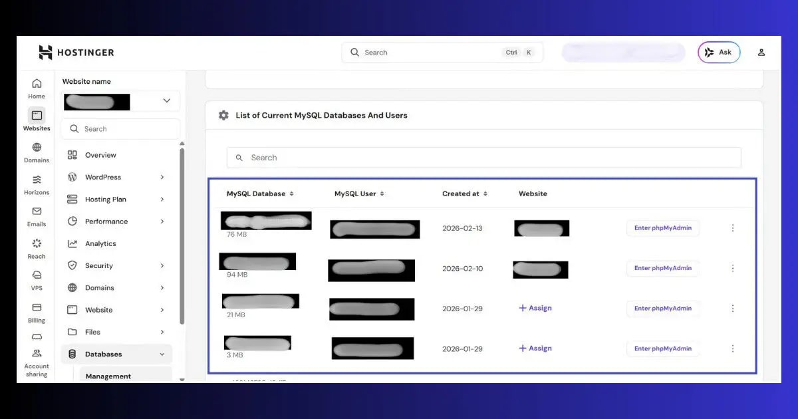Viewport: 798px width, 419px height.
Task: Click the 76 MB size label
Action: pyautogui.click(x=237, y=235)
